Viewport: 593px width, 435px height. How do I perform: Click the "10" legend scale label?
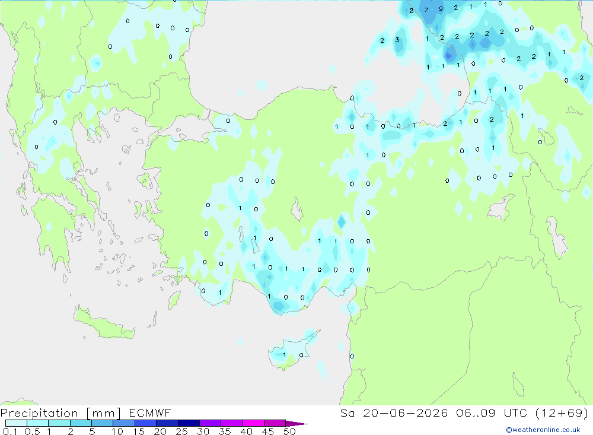click(x=117, y=431)
